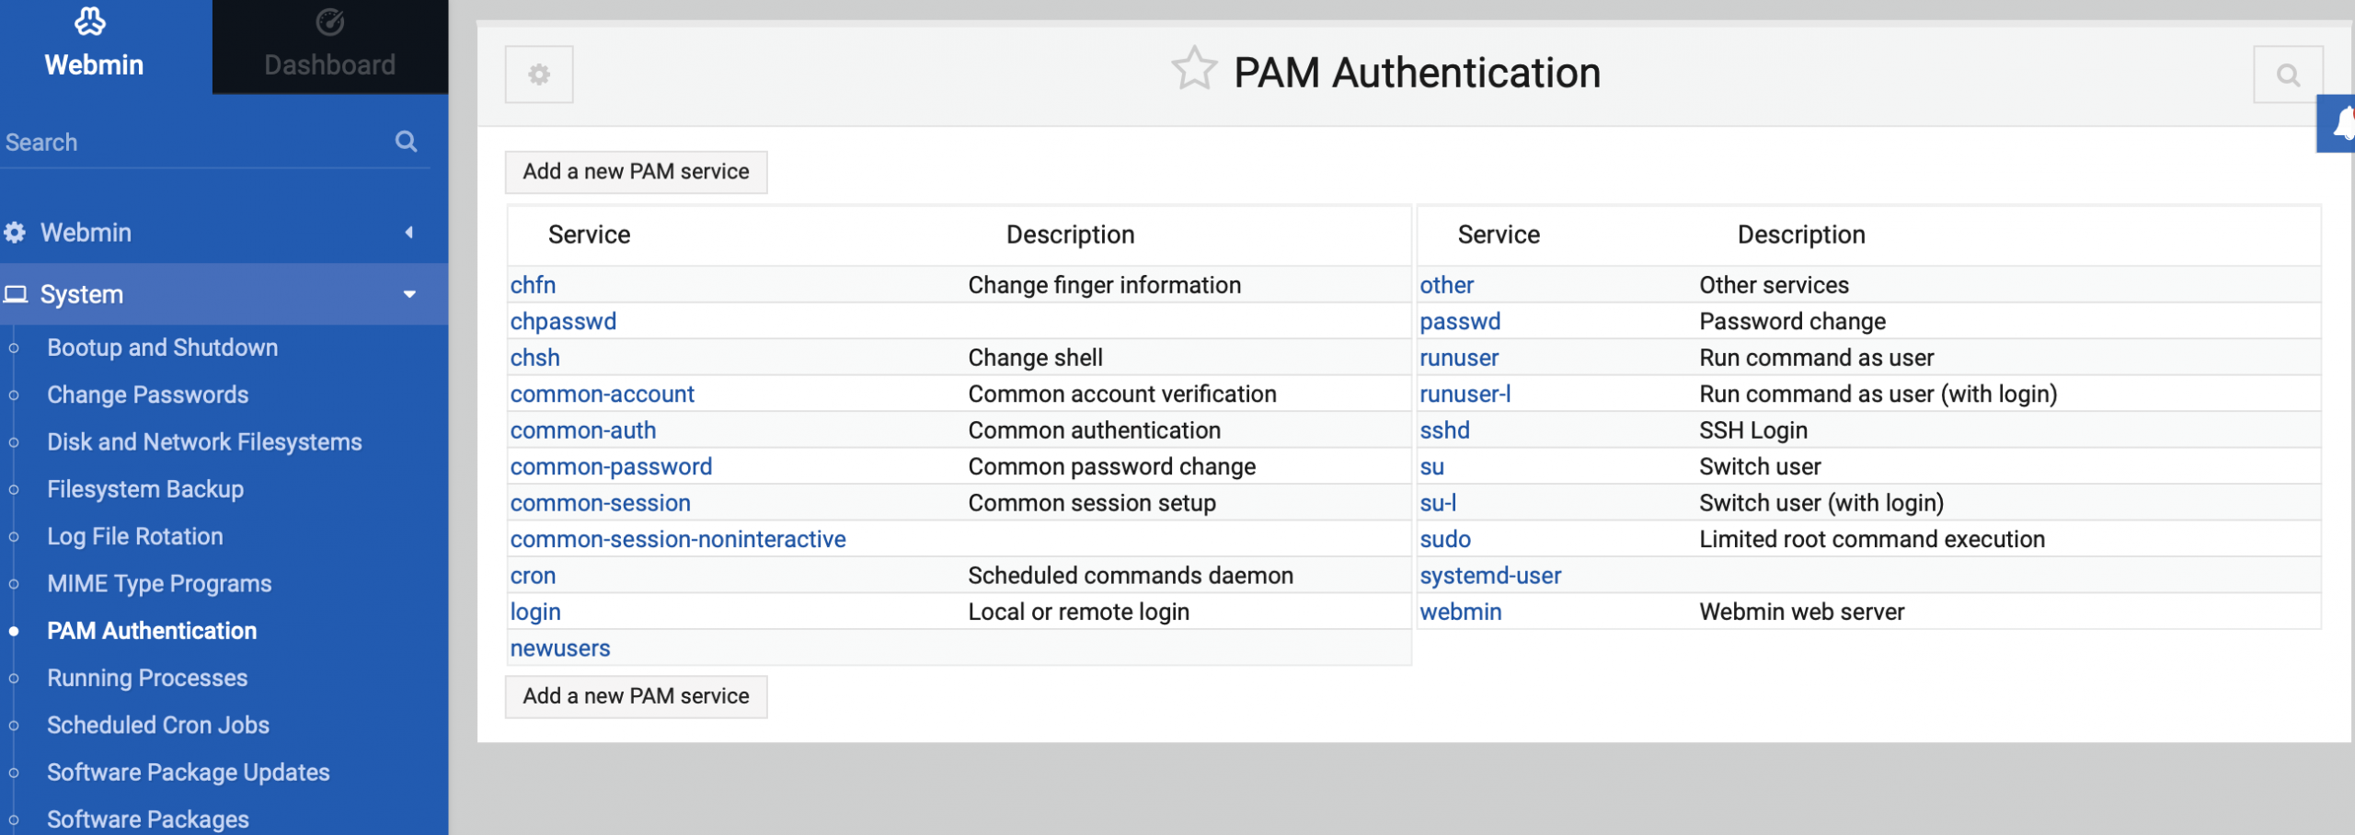Open passwd service link
Image resolution: width=2355 pixels, height=835 pixels.
(x=1460, y=322)
